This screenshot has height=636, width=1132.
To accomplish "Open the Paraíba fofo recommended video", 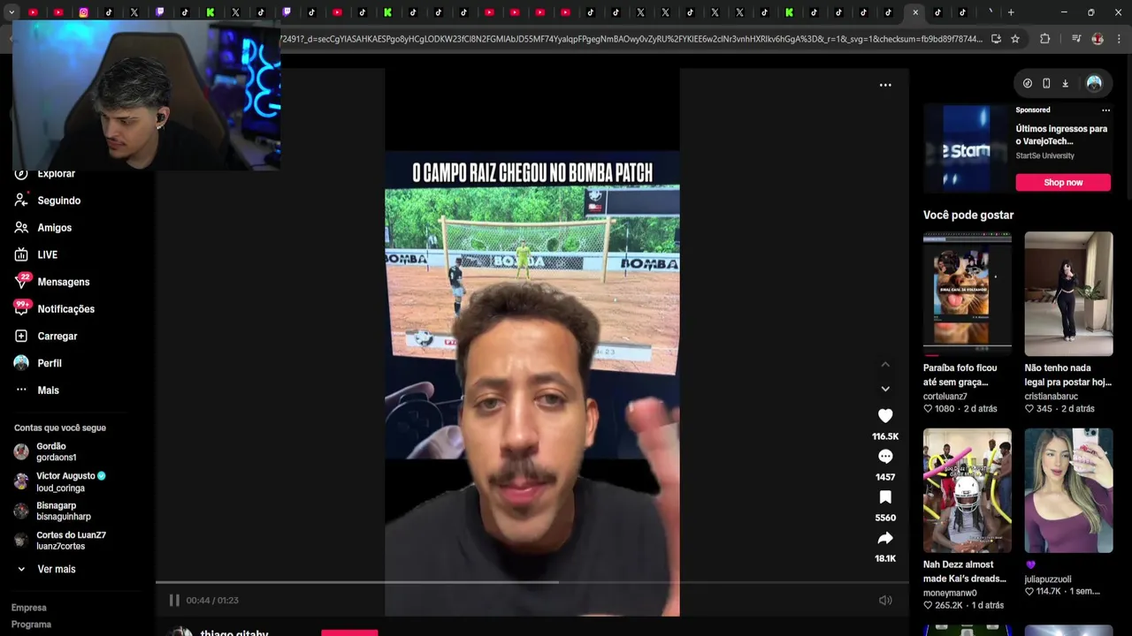I will click(968, 293).
